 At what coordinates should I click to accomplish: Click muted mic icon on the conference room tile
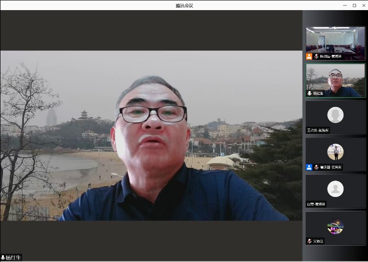316,56
